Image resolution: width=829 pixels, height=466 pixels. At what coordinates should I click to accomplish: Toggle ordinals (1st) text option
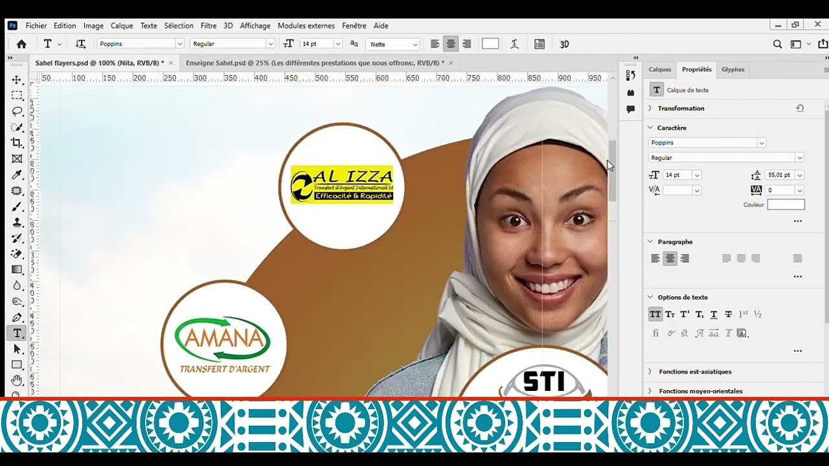743,315
